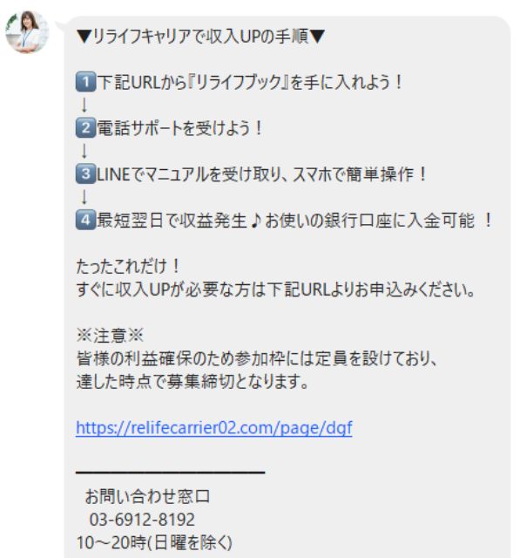Click the number 2 keycap emoji
This screenshot has width=520, height=558.
point(85,128)
